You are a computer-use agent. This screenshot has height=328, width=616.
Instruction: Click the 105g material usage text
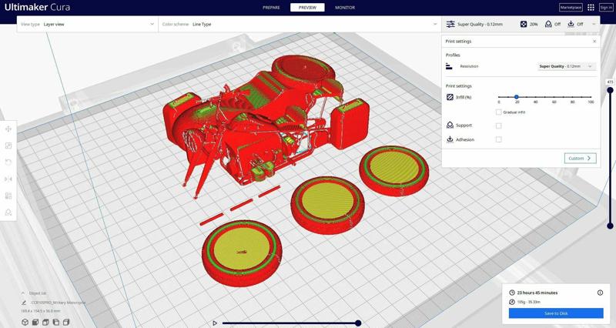click(528, 302)
